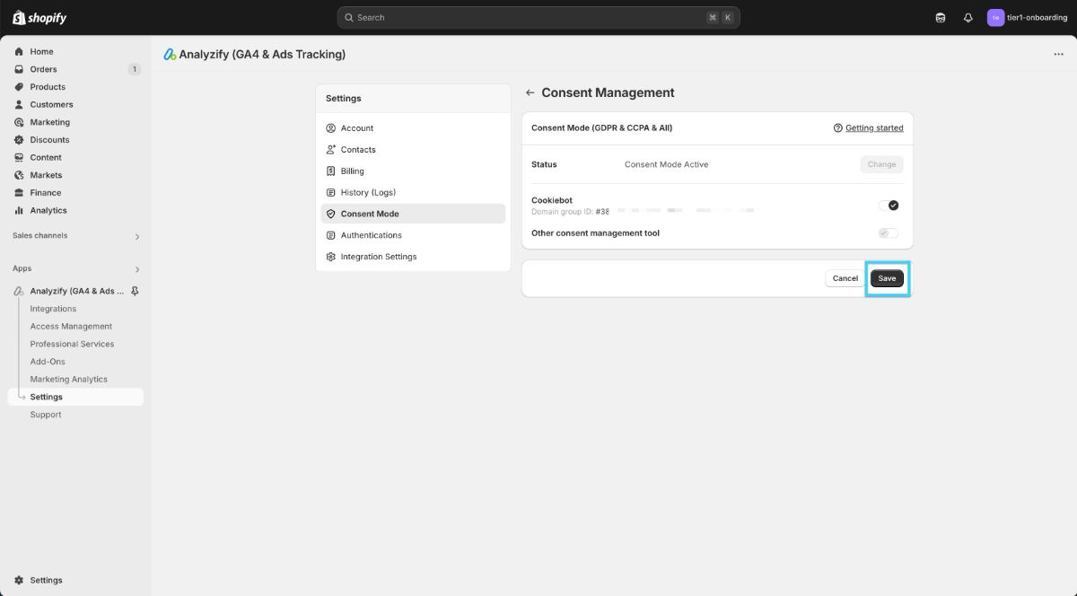Viewport: 1077px width, 596px height.
Task: Click the Consent Mode Active status text
Action: coord(667,164)
